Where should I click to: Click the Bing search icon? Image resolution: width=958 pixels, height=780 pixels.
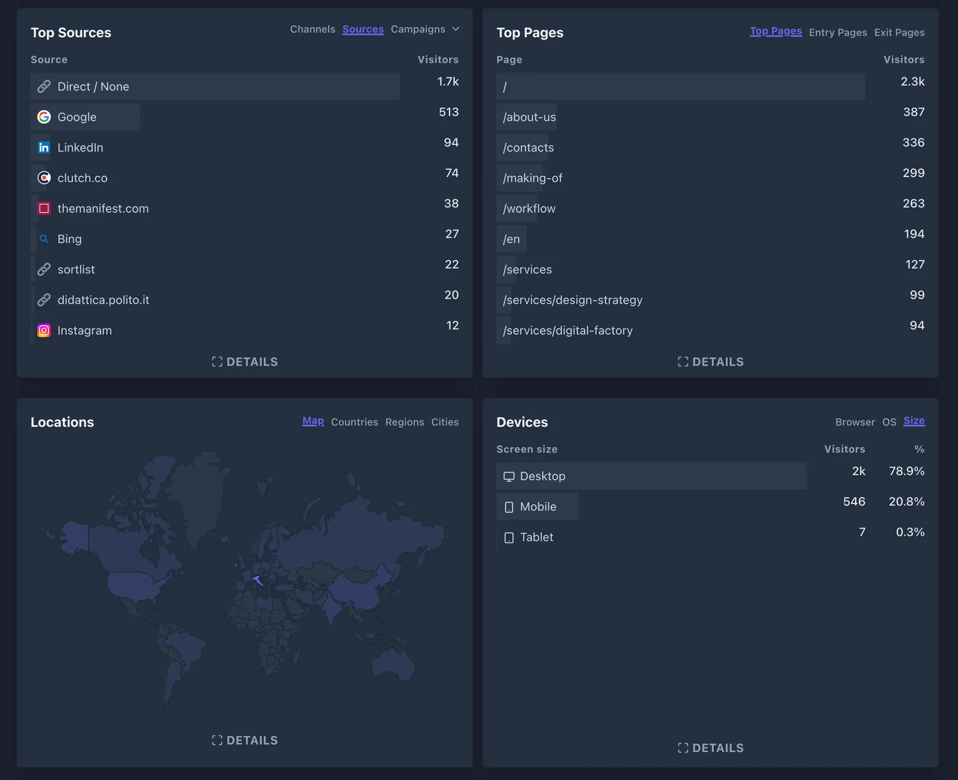44,239
